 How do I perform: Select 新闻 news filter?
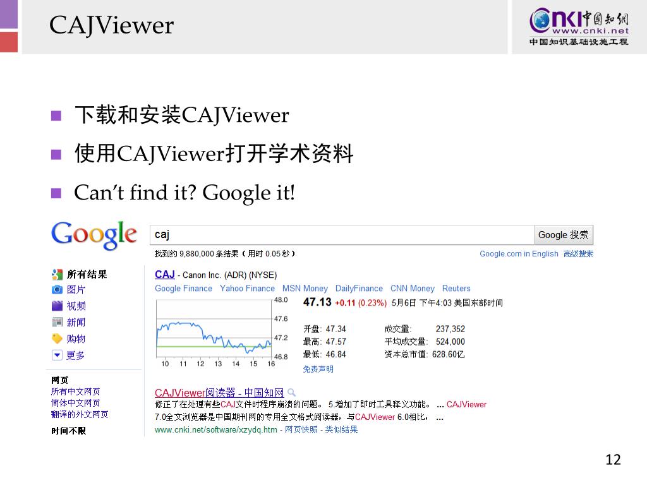[x=76, y=323]
